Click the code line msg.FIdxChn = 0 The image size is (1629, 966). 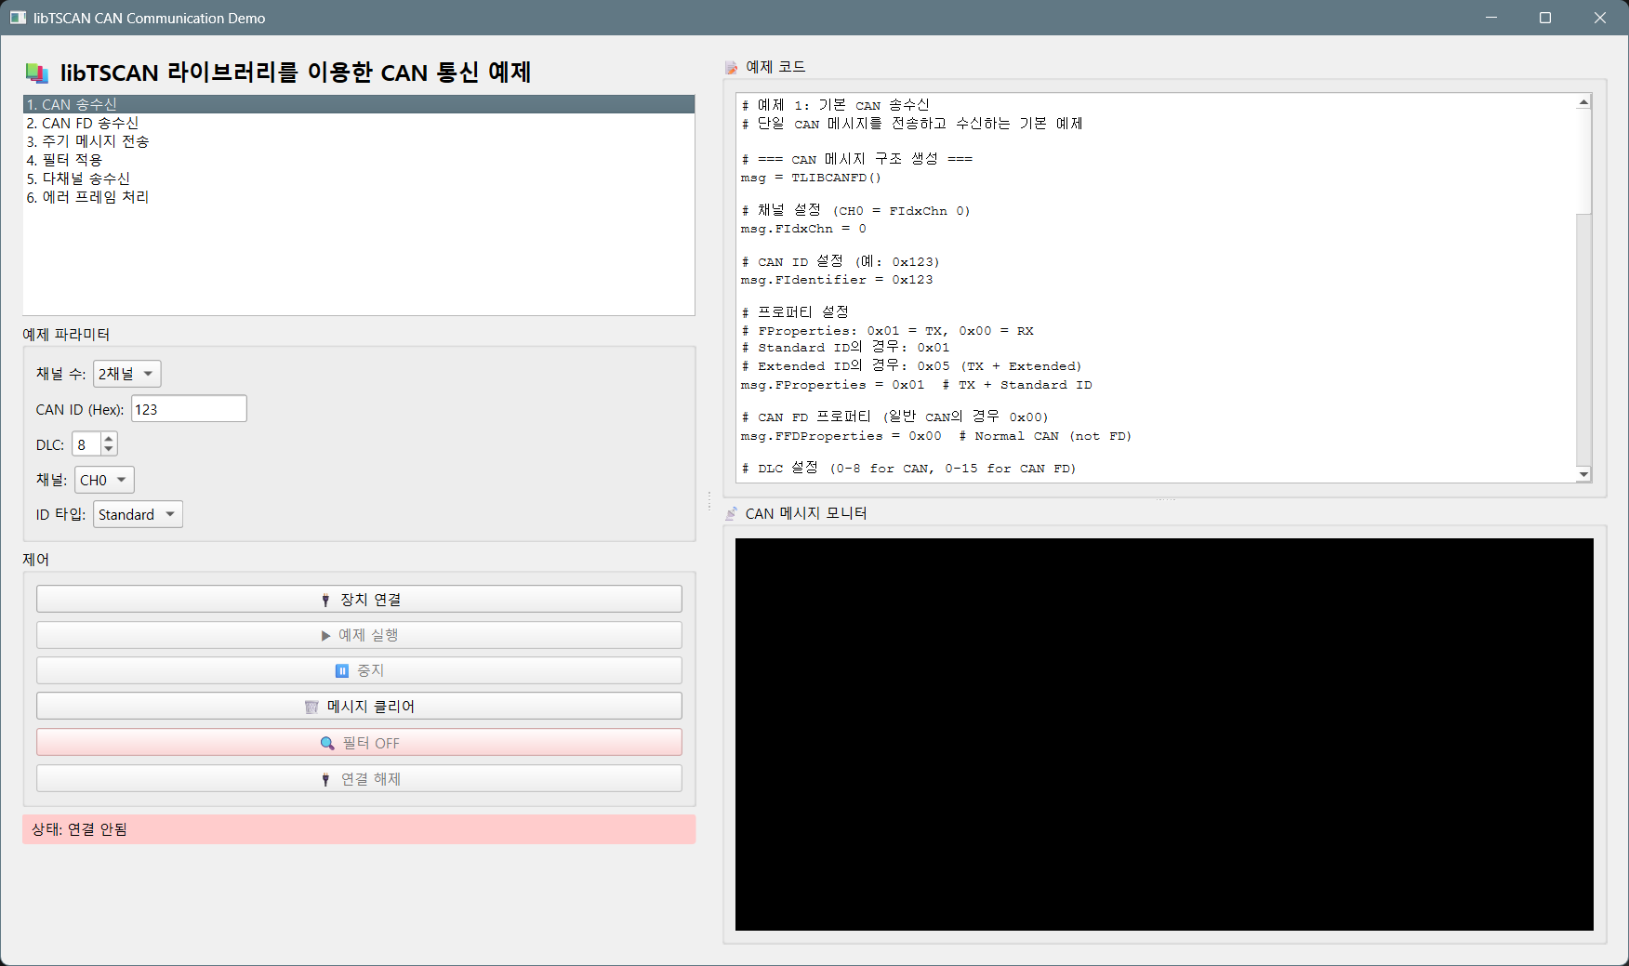click(x=803, y=229)
